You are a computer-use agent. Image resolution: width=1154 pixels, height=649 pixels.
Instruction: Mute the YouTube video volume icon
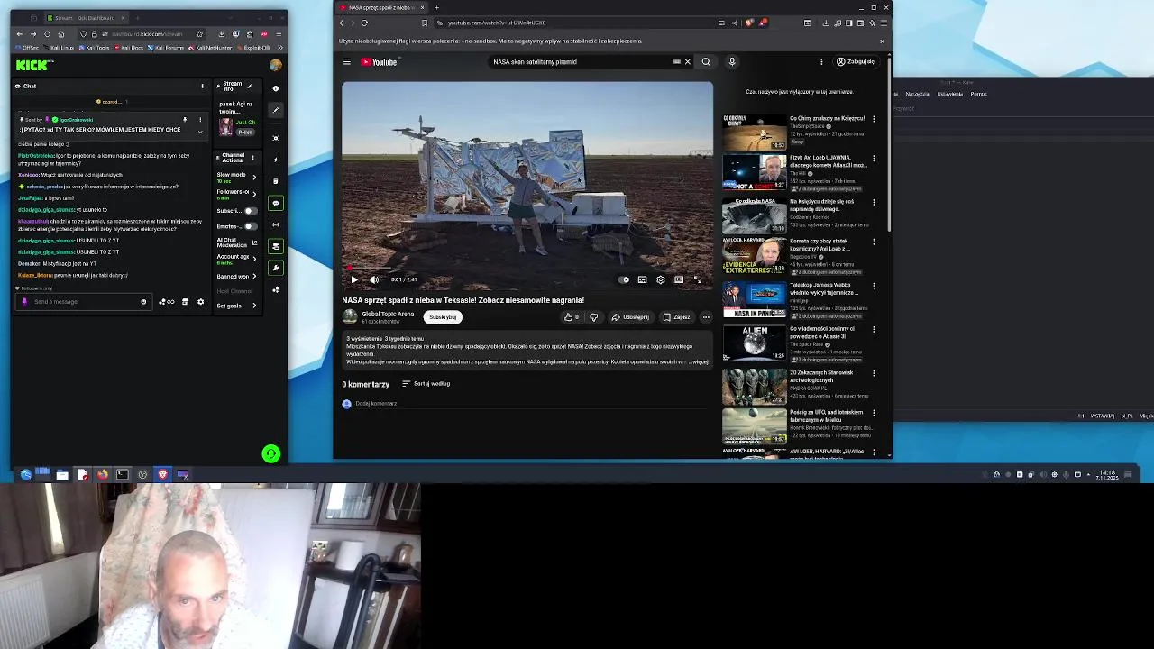tap(374, 279)
